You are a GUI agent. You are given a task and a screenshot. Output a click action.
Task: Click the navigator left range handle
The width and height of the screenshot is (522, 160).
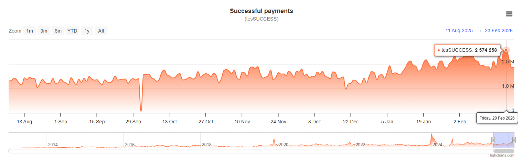[x=493, y=140]
